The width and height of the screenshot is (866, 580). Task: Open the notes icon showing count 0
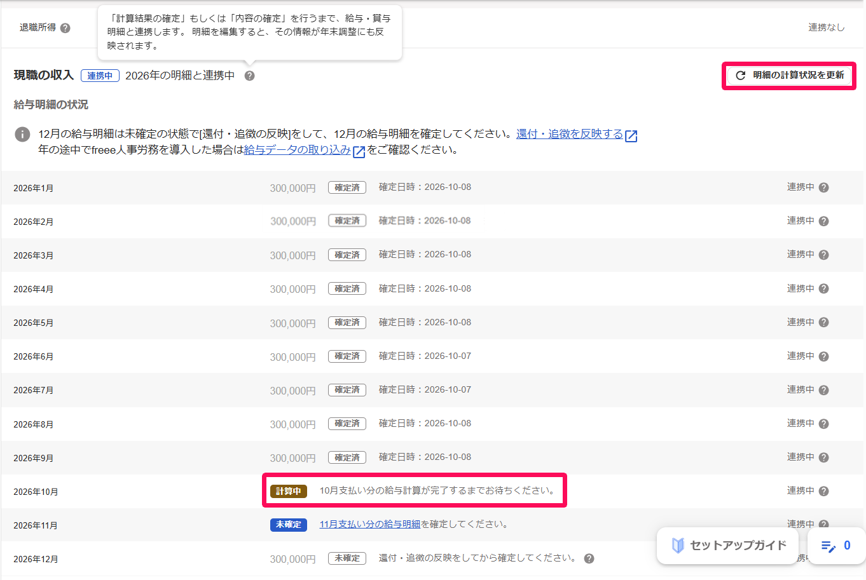click(x=836, y=546)
